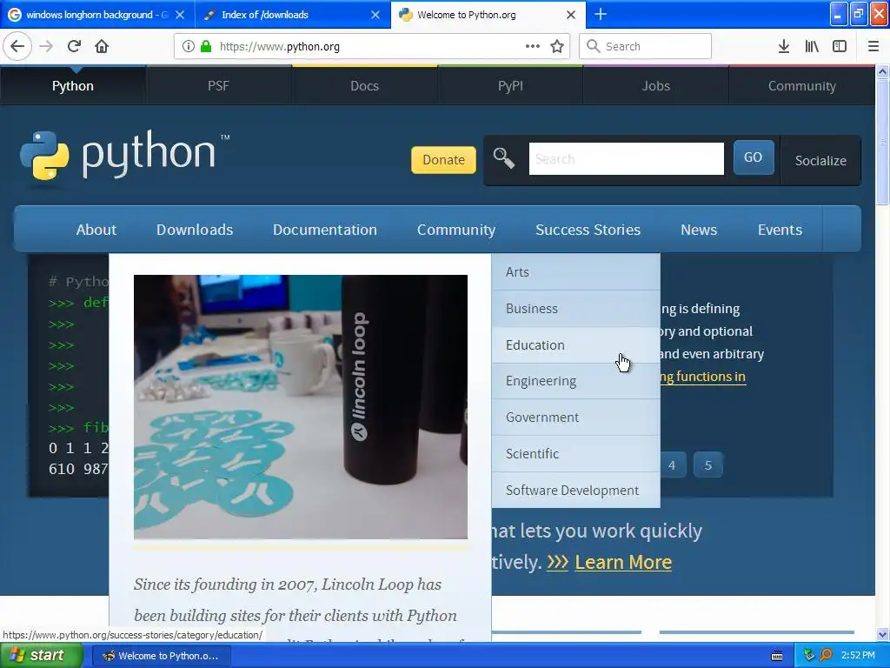The height and width of the screenshot is (668, 890).
Task: Click the GO search button
Action: pyautogui.click(x=754, y=157)
